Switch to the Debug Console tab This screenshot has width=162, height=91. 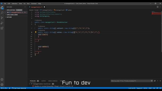pyautogui.click(x=53, y=81)
